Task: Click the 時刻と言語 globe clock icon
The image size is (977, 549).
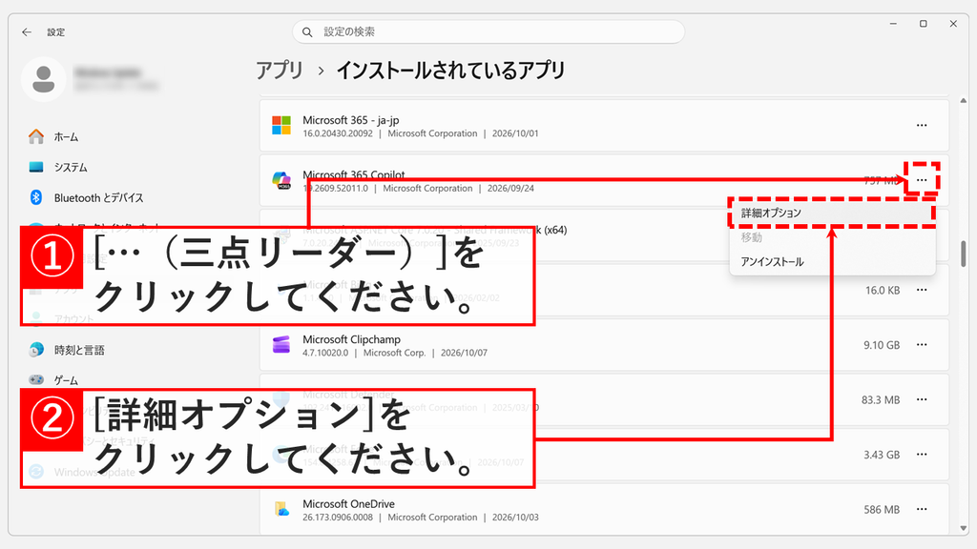Action: pos(36,350)
